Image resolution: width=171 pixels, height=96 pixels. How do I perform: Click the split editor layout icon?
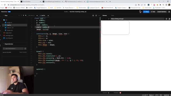coord(93,15)
